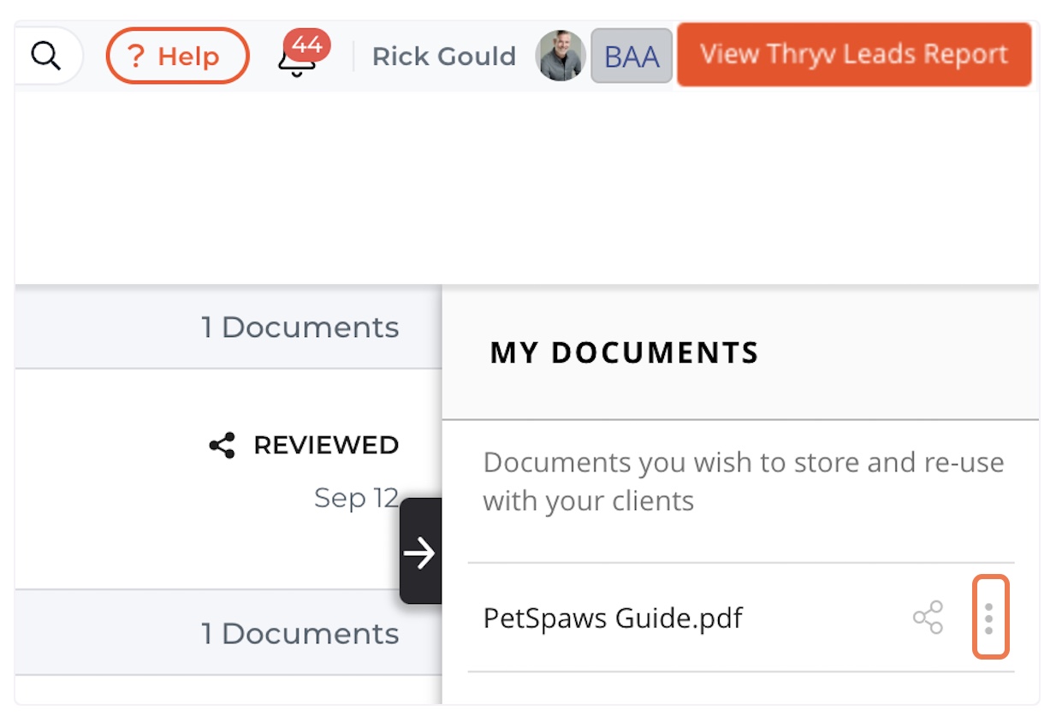Click the store and re-use documents description

tap(744, 481)
